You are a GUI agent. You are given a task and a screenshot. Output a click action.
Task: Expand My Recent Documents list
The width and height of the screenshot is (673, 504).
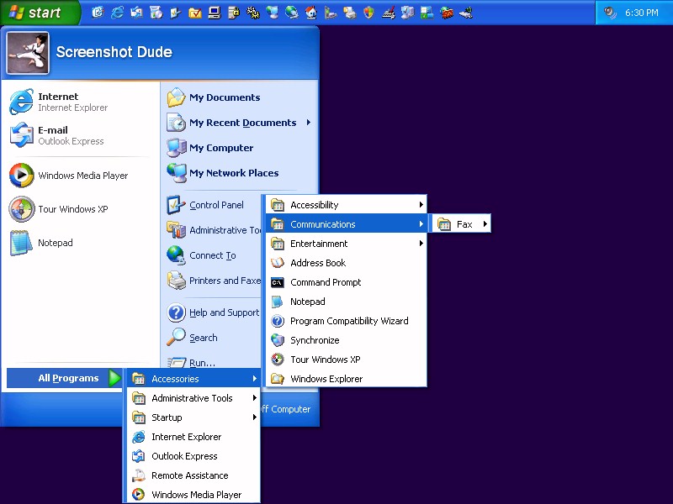coord(242,123)
